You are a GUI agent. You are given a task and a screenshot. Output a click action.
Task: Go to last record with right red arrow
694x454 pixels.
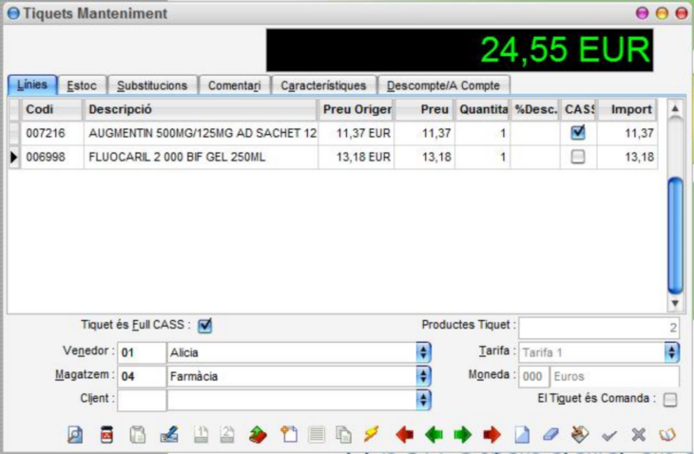492,435
